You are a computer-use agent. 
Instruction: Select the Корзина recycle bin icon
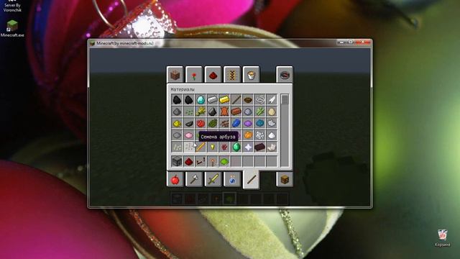(x=443, y=238)
